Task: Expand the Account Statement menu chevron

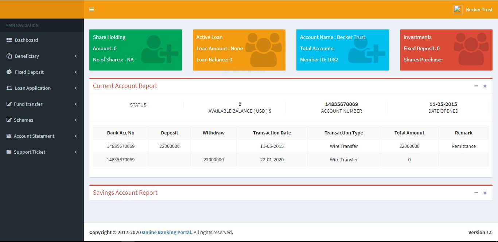Action: pyautogui.click(x=76, y=136)
